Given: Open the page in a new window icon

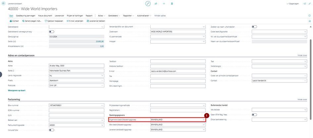Looking at the screenshot, I should tap(304, 4).
